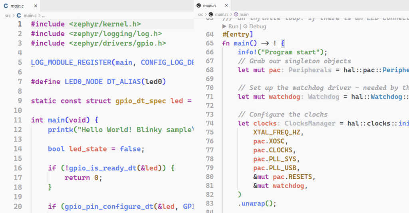Click the C language icon in main.c breadcrumb
Viewport: 409px width, 213px height.
pos(19,15)
